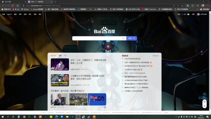Open the browser profile avatar
The height and width of the screenshot is (119, 211).
coord(203,6)
